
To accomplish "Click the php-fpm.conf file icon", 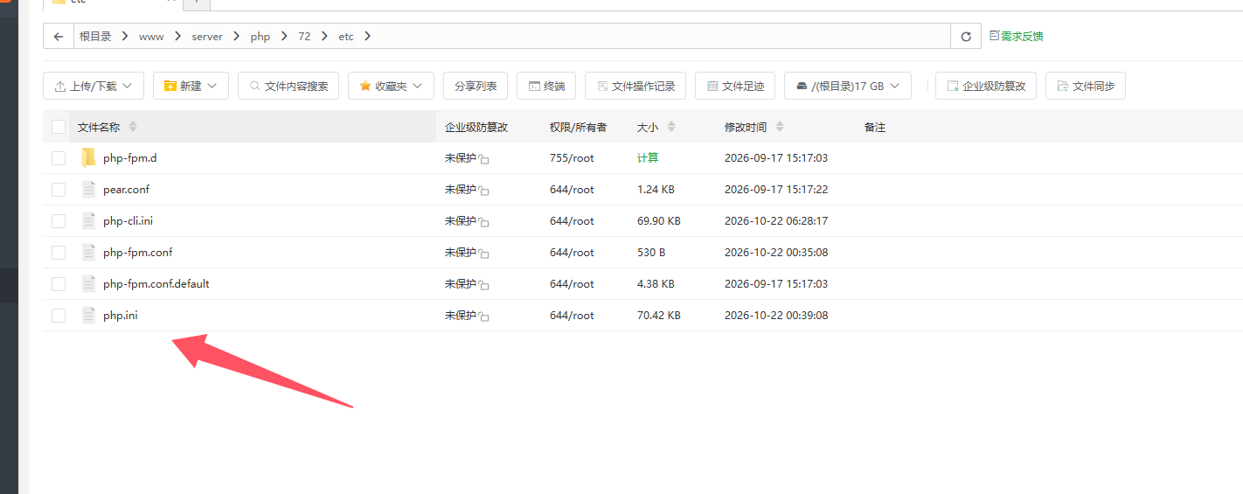I will tap(88, 252).
